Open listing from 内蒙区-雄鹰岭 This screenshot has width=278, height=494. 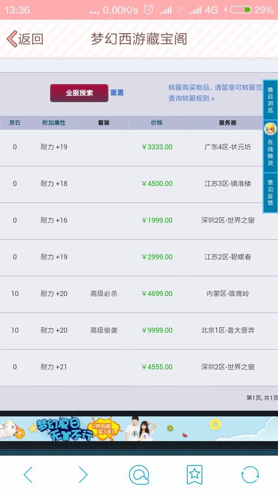pyautogui.click(x=139, y=294)
